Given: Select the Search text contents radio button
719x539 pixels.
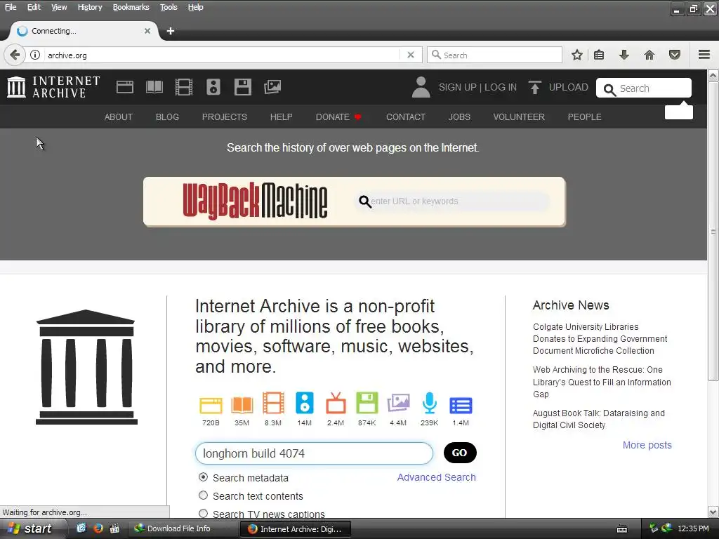Looking at the screenshot, I should (x=203, y=495).
